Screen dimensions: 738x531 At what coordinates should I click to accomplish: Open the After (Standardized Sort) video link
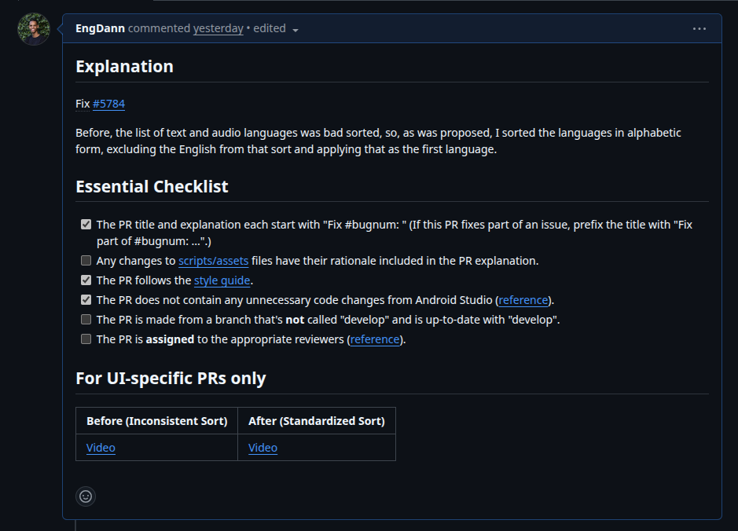pyautogui.click(x=263, y=448)
